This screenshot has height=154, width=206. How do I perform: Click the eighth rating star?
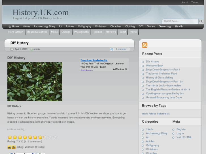coord(45,137)
